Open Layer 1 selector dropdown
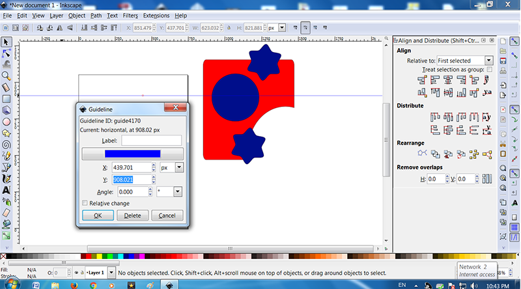Image resolution: width=521 pixels, height=289 pixels. point(111,273)
